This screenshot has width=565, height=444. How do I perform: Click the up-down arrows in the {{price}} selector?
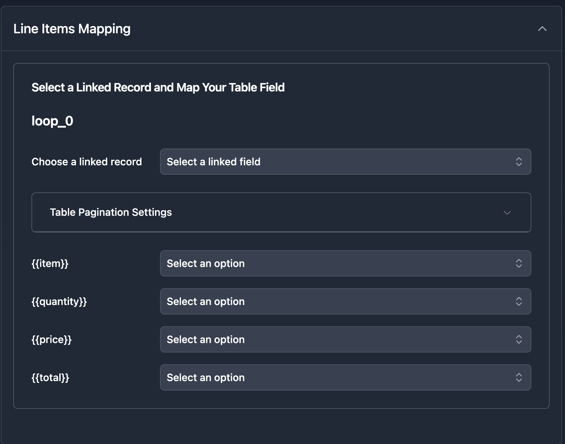(x=519, y=339)
